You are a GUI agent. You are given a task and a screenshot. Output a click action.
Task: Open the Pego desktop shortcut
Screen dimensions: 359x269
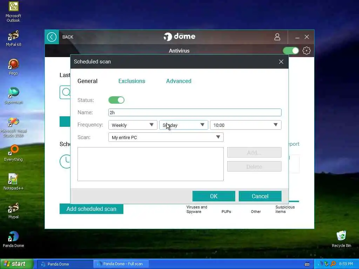(x=13, y=67)
